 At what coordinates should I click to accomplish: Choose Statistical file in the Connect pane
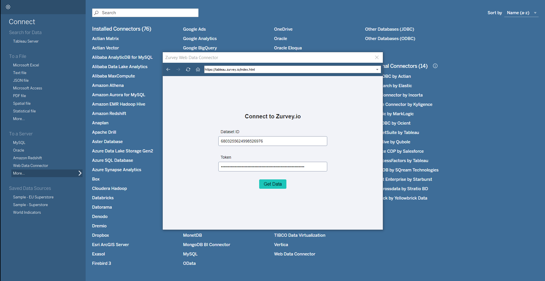pos(24,111)
